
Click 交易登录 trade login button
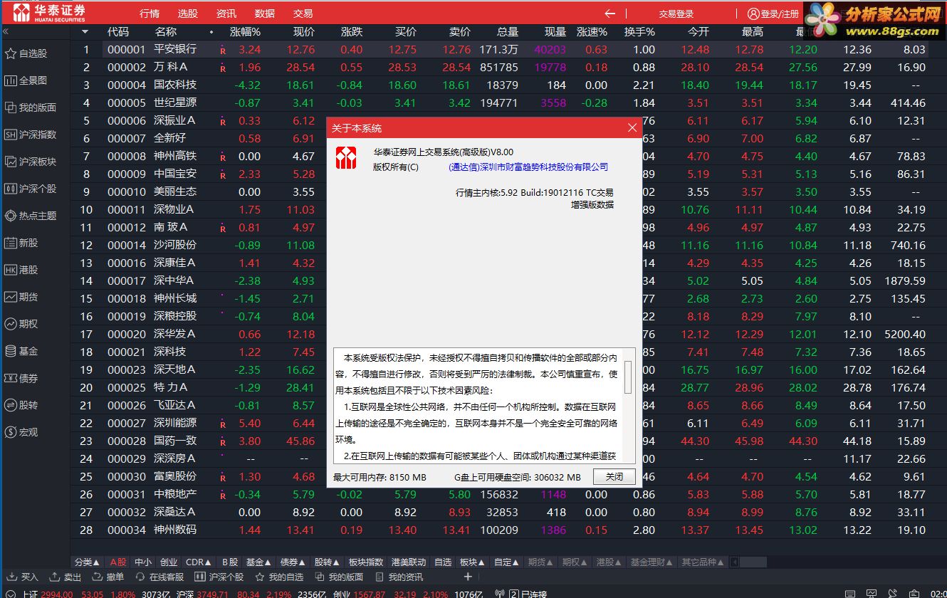point(676,14)
